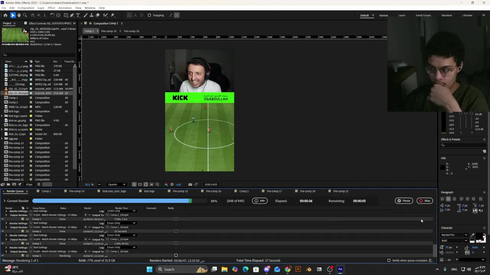Toggle notify checkbox for render item 12
Image resolution: width=490 pixels, height=275 pixels.
176,219
